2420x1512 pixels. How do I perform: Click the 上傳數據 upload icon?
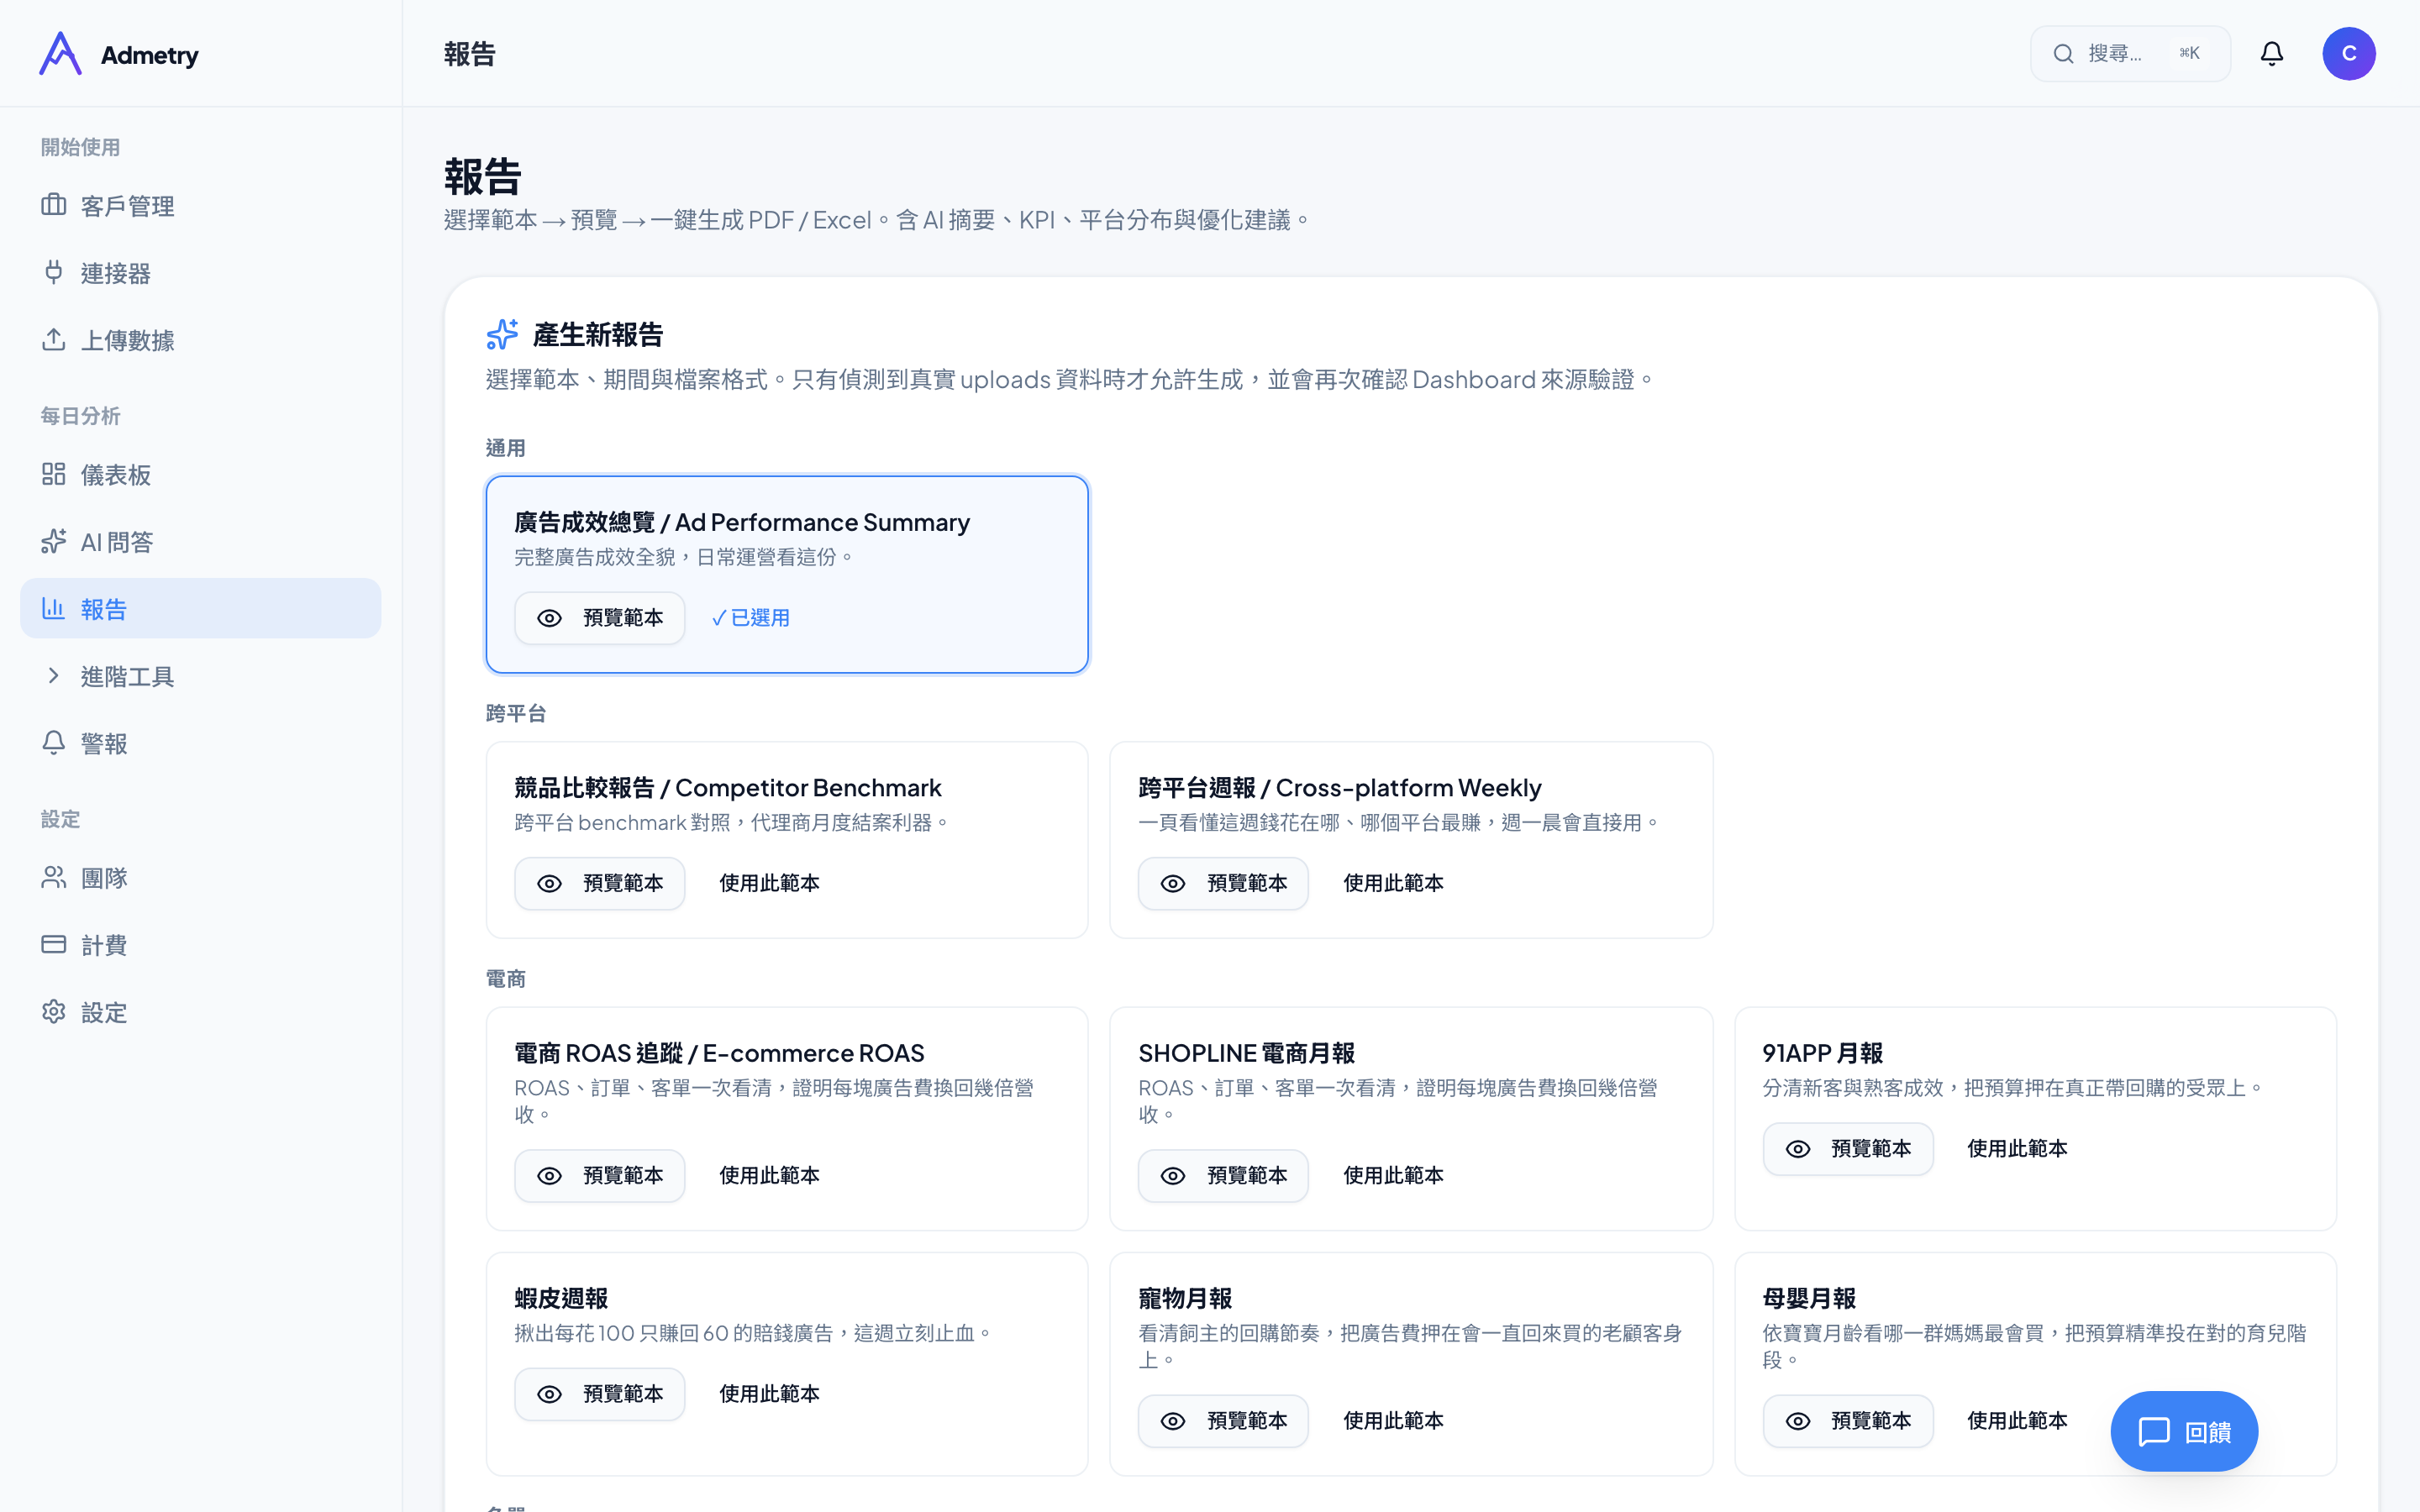54,340
